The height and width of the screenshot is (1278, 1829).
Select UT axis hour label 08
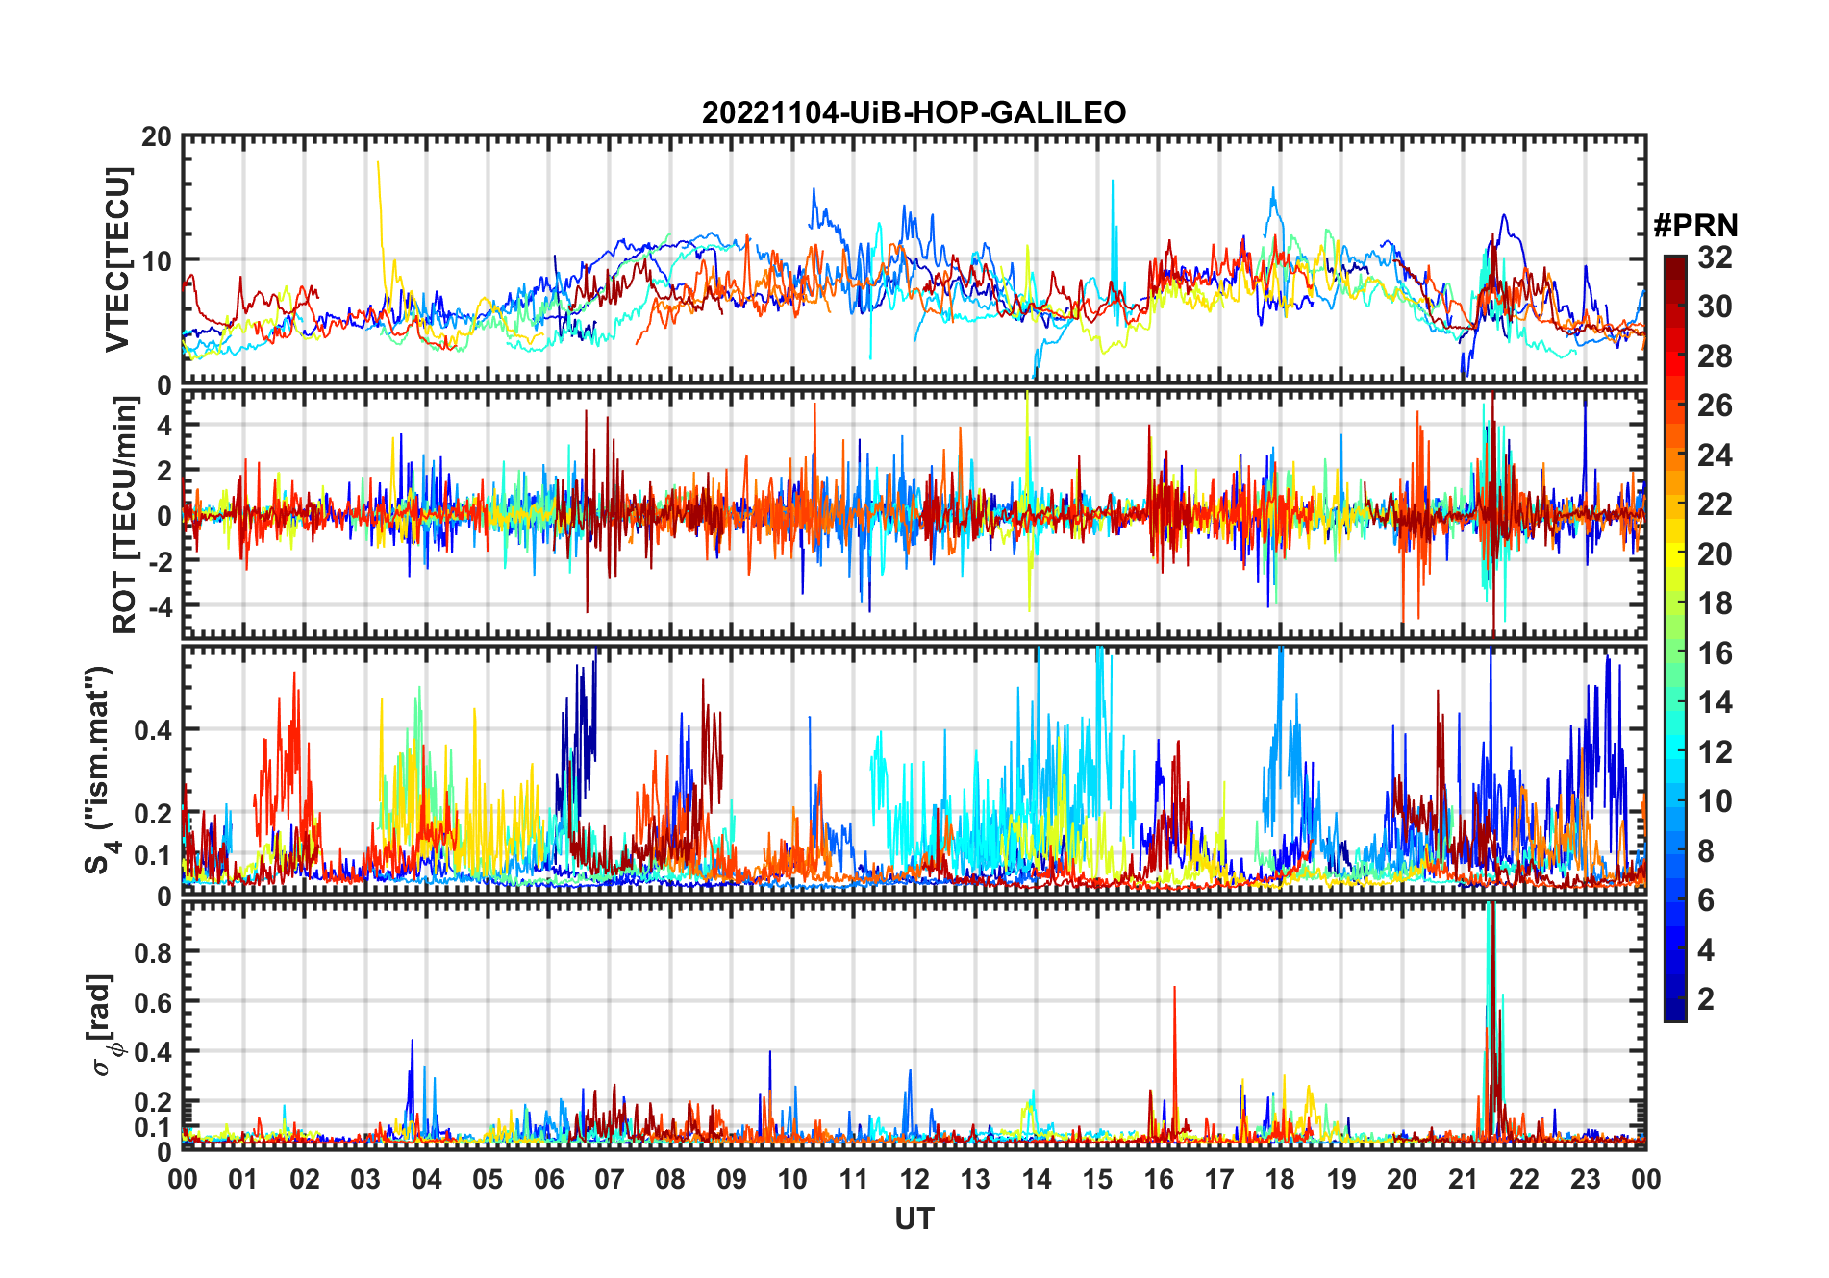[x=670, y=1180]
